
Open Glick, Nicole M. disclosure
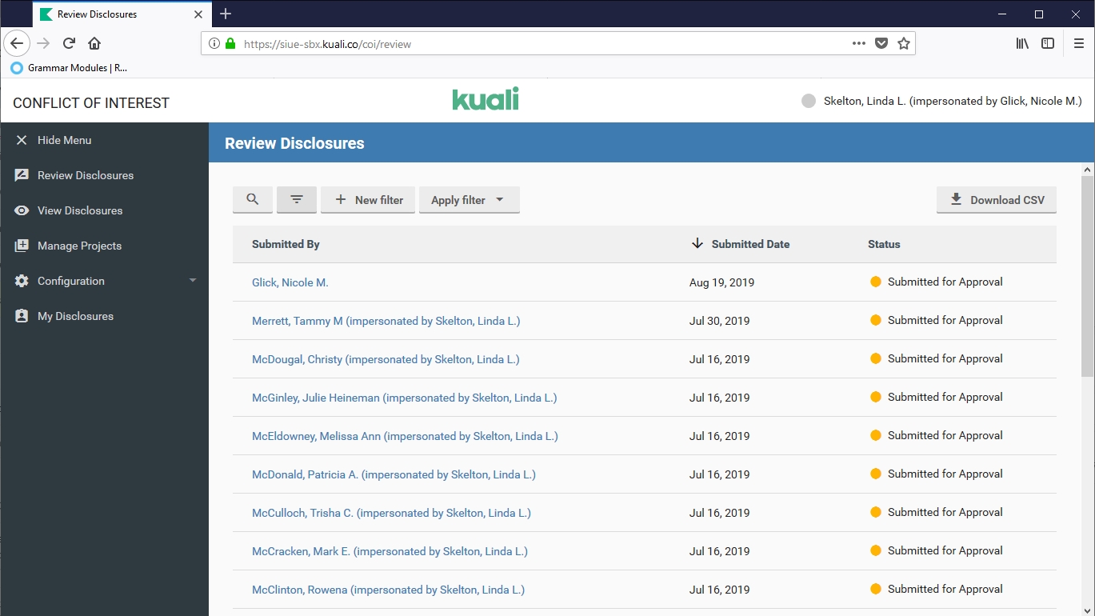(x=290, y=282)
